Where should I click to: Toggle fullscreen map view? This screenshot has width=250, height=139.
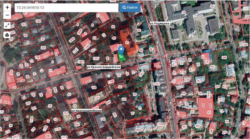[x=7, y=25]
